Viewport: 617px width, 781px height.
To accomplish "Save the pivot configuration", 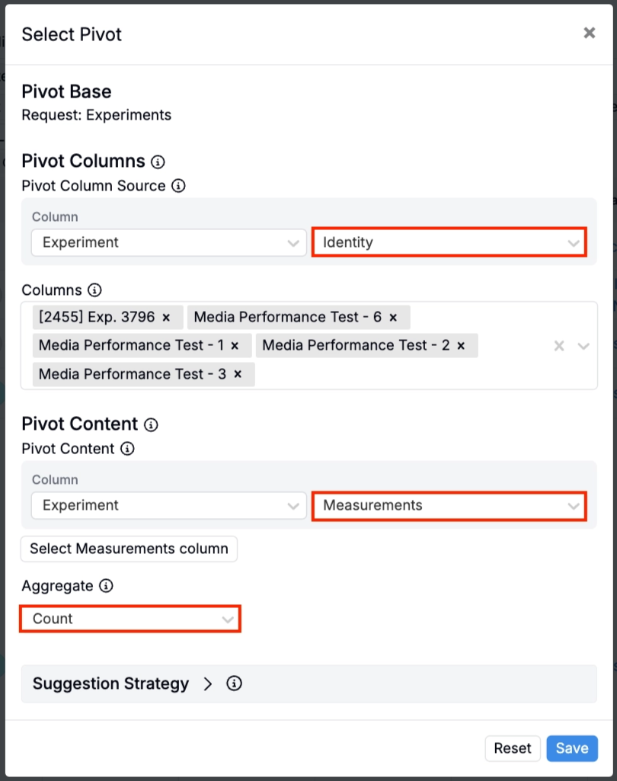I will click(571, 748).
